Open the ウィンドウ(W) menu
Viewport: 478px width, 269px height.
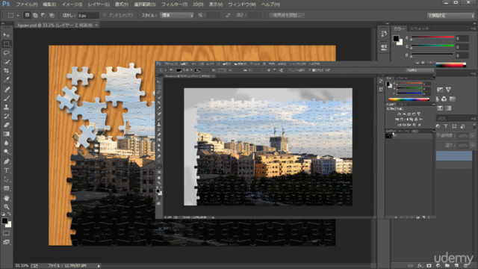point(242,4)
